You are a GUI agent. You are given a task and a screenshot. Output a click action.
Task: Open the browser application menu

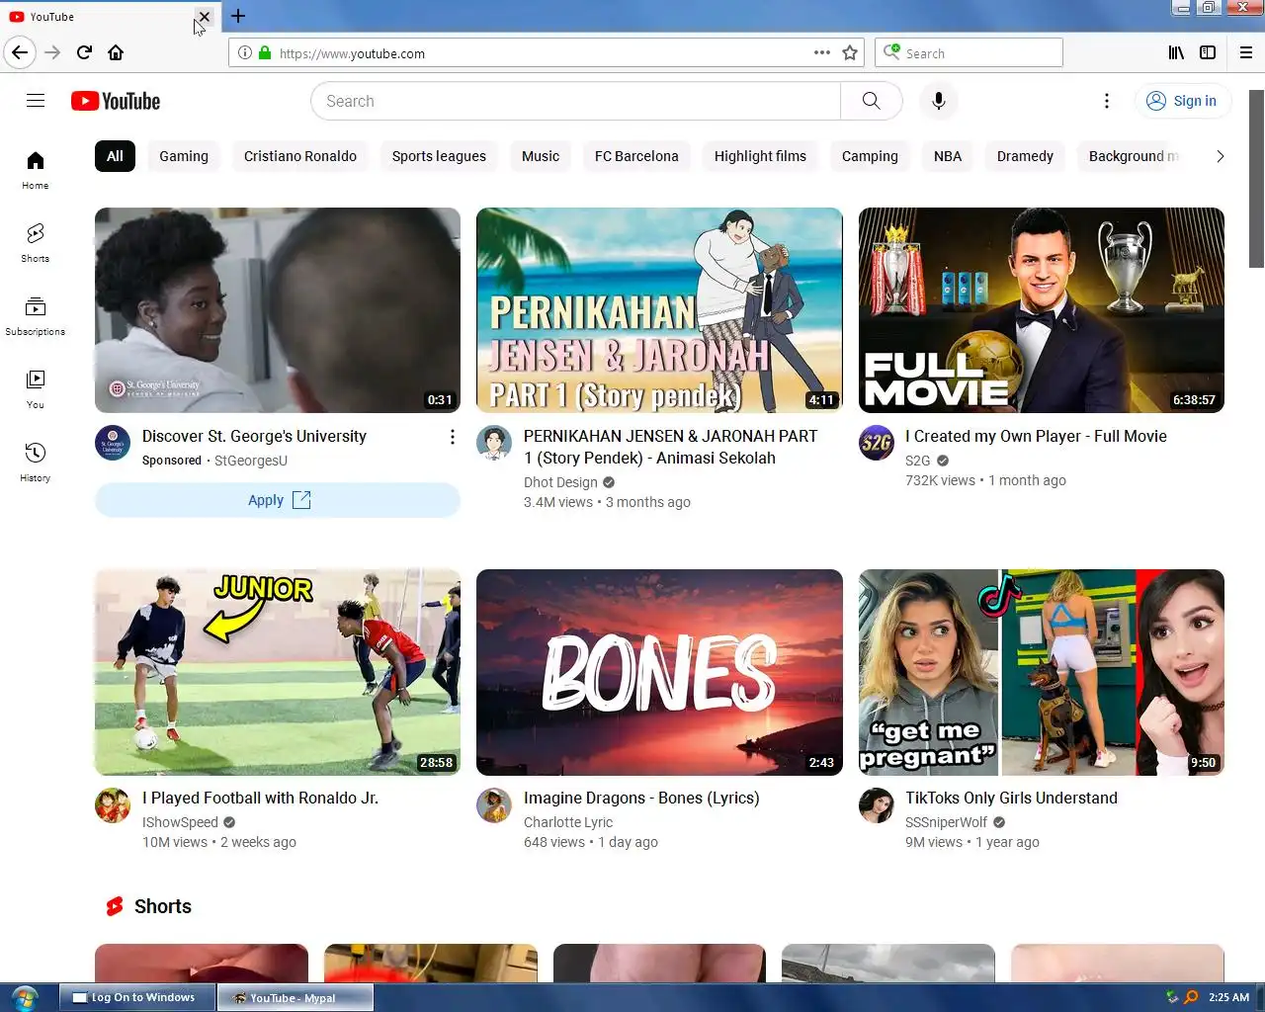pos(1246,52)
